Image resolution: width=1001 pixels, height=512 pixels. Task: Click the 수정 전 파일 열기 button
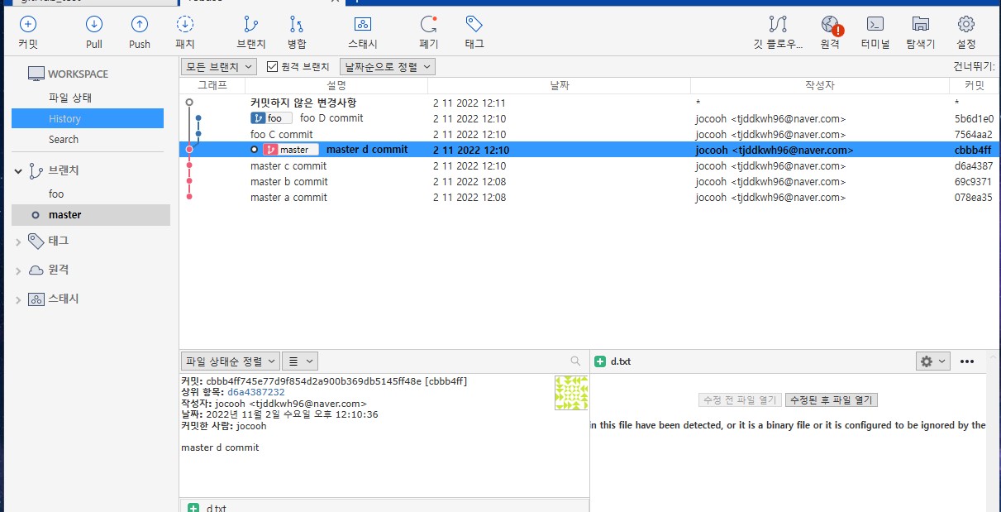(x=740, y=400)
